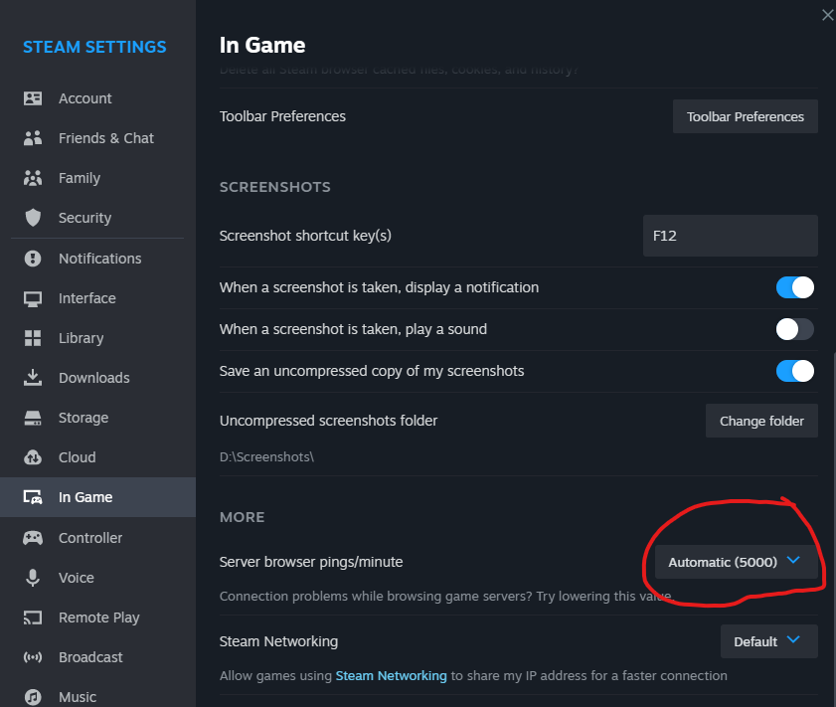Open Account settings section
Image resolution: width=836 pixels, height=707 pixels.
(98, 98)
